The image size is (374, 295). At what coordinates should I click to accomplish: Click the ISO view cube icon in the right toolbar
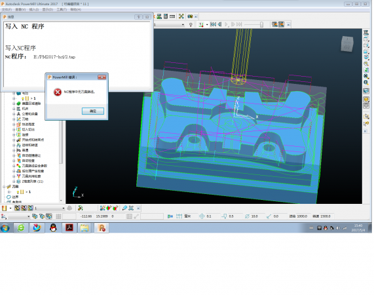[366, 57]
